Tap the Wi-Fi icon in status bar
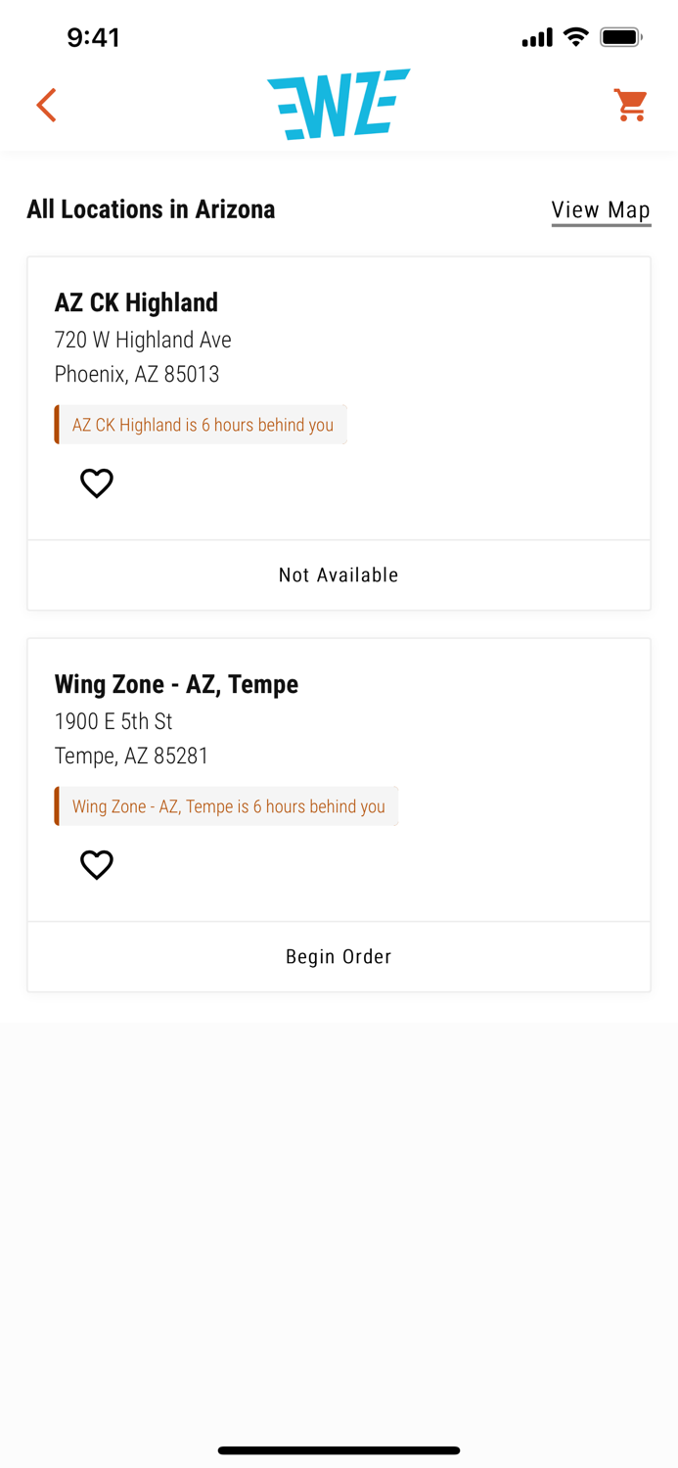The height and width of the screenshot is (1468, 678). pyautogui.click(x=575, y=37)
